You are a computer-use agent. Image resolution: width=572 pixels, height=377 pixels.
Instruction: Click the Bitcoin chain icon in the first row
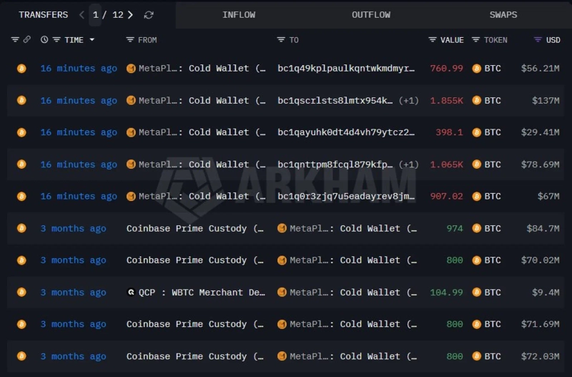[x=21, y=69]
